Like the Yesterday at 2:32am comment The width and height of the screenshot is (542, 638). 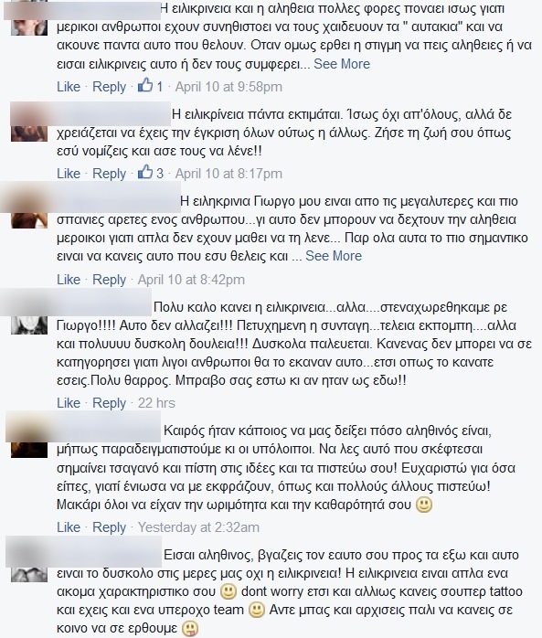tap(69, 526)
